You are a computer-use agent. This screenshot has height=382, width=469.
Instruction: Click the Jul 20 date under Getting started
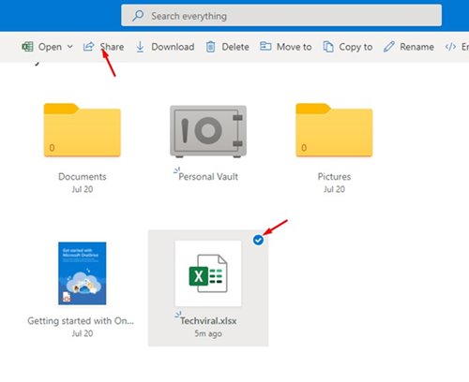coord(83,333)
